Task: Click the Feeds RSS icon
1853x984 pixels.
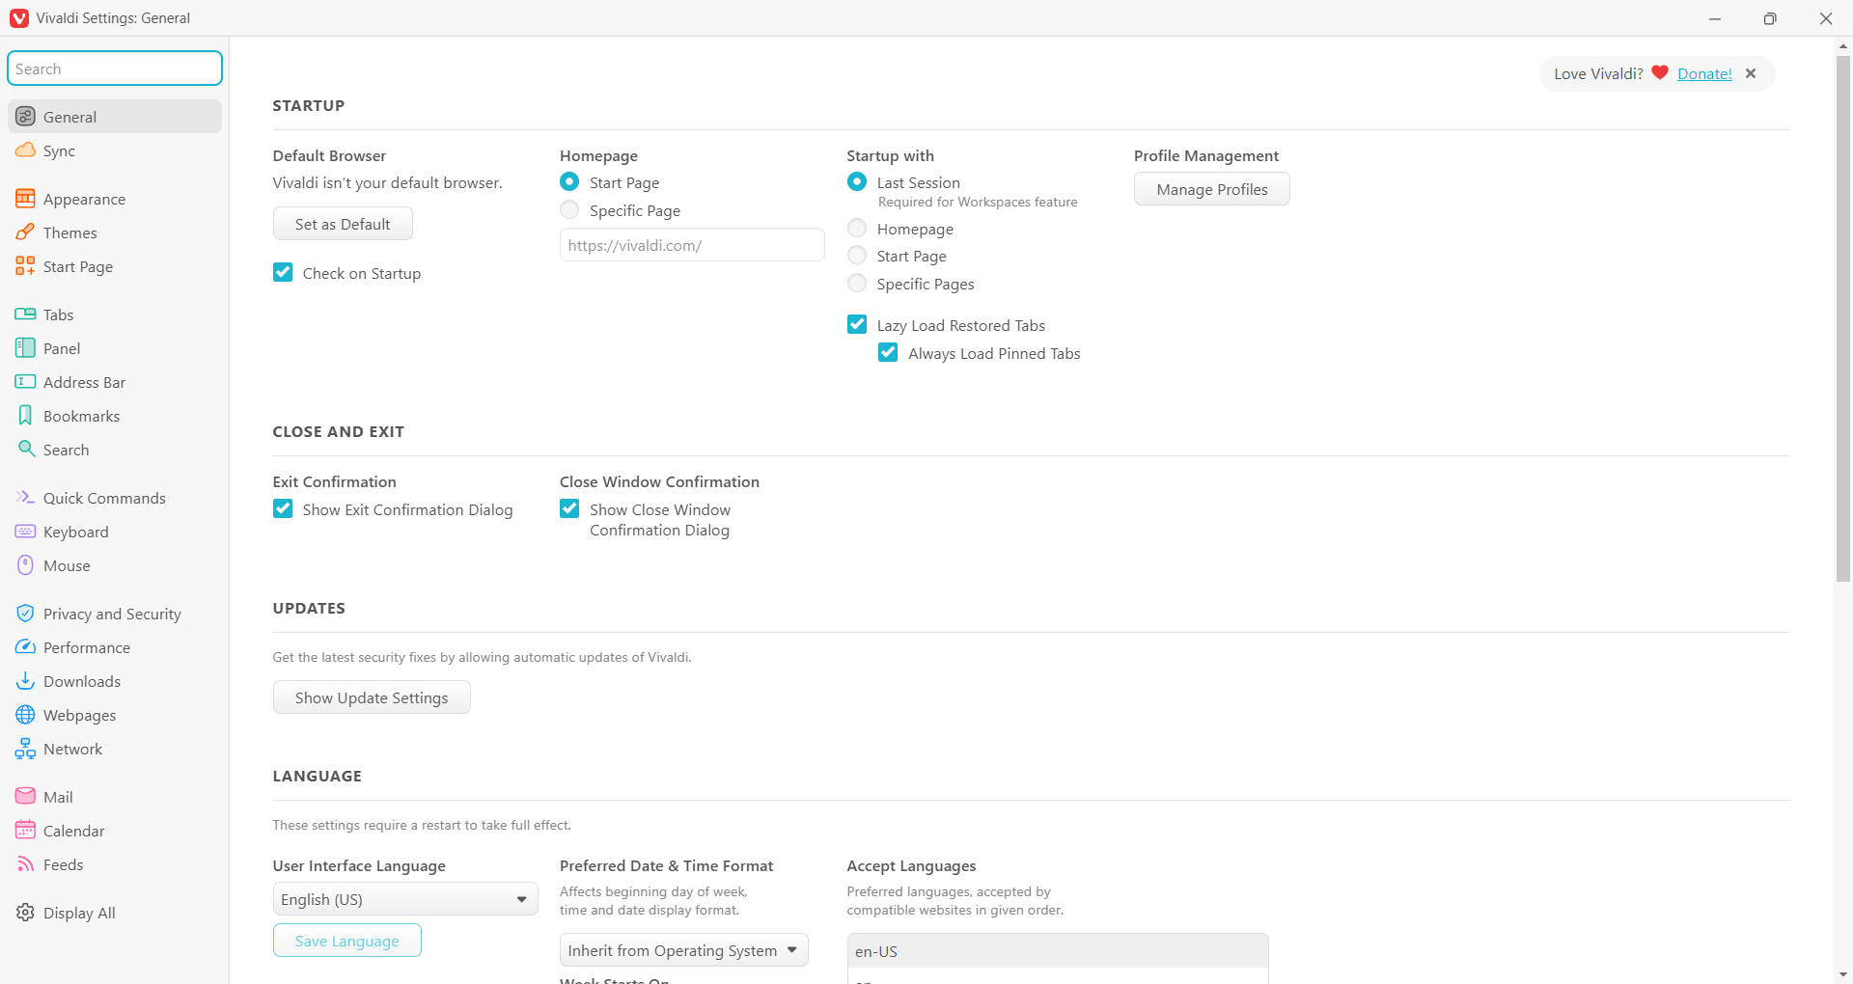Action: (25, 864)
